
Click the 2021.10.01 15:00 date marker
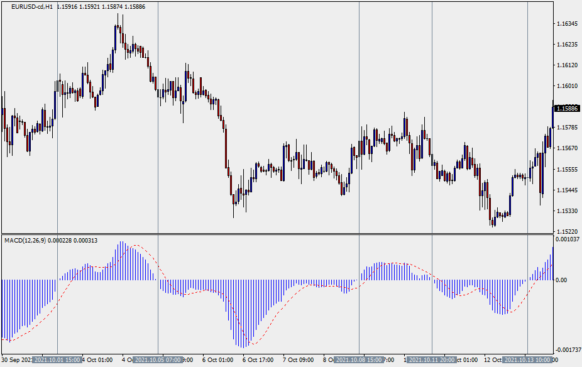click(57, 360)
